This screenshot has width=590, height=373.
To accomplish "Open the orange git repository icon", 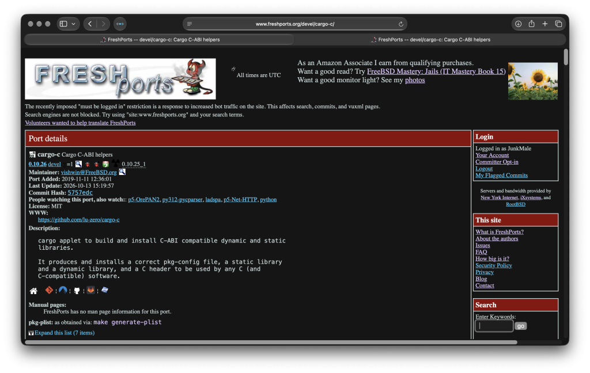I will pyautogui.click(x=49, y=290).
